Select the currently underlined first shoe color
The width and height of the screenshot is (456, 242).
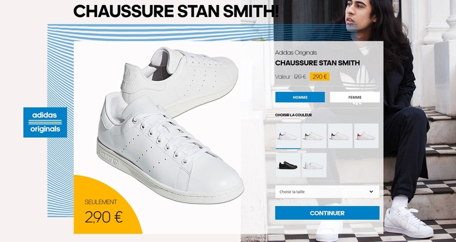(288, 136)
